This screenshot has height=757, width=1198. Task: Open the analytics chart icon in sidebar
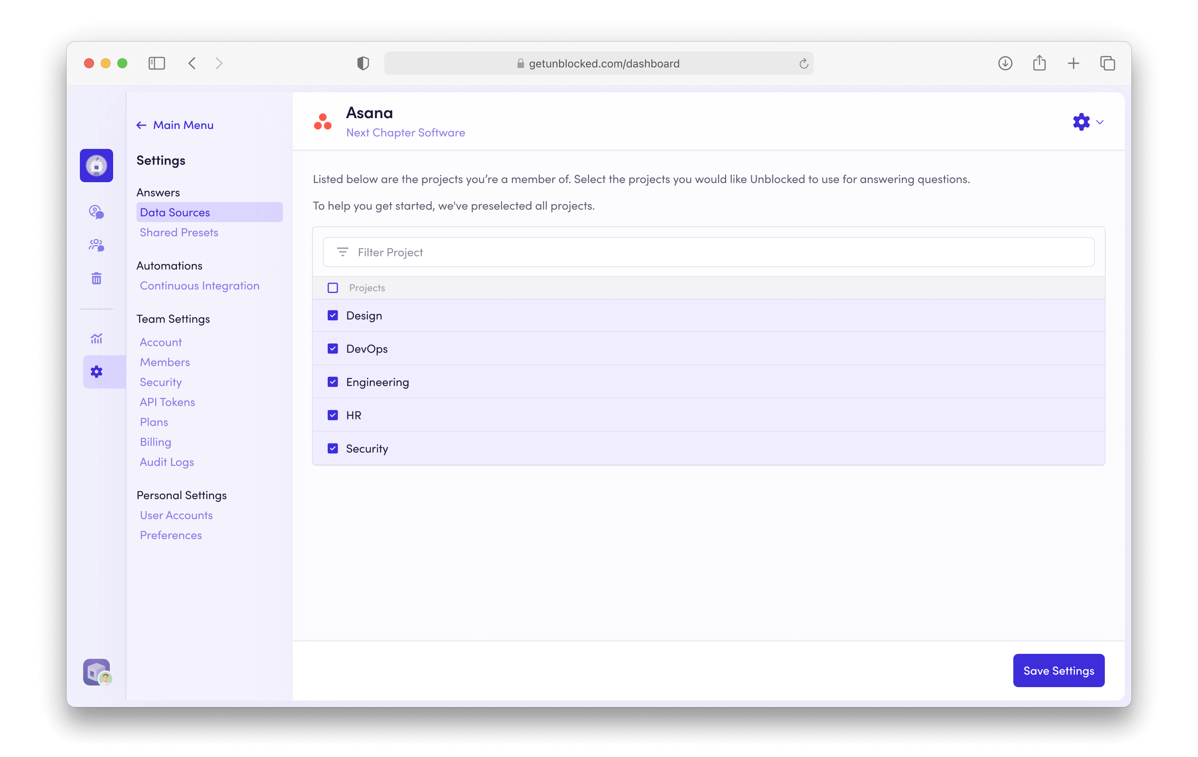pos(97,339)
